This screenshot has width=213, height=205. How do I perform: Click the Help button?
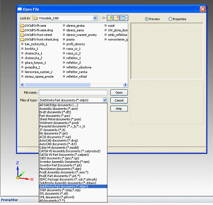(119, 109)
